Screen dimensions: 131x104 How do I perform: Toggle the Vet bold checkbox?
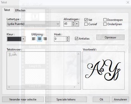pyautogui.click(x=86, y=20)
